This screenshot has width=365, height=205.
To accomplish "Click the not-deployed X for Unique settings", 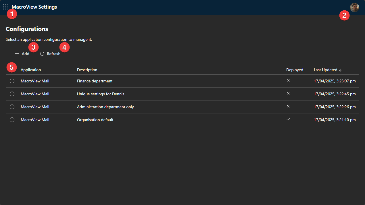I will pyautogui.click(x=288, y=93).
